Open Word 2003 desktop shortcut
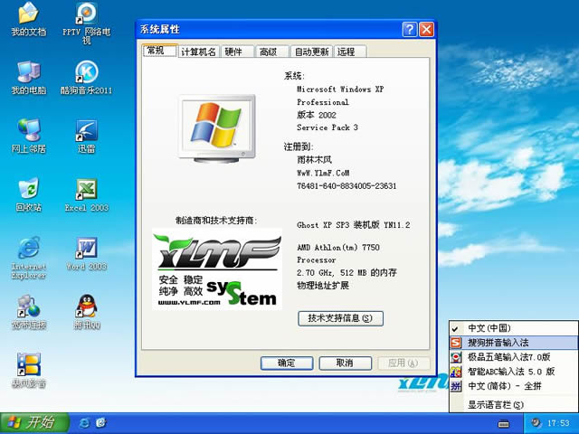This screenshot has width=579, height=434. (87, 253)
